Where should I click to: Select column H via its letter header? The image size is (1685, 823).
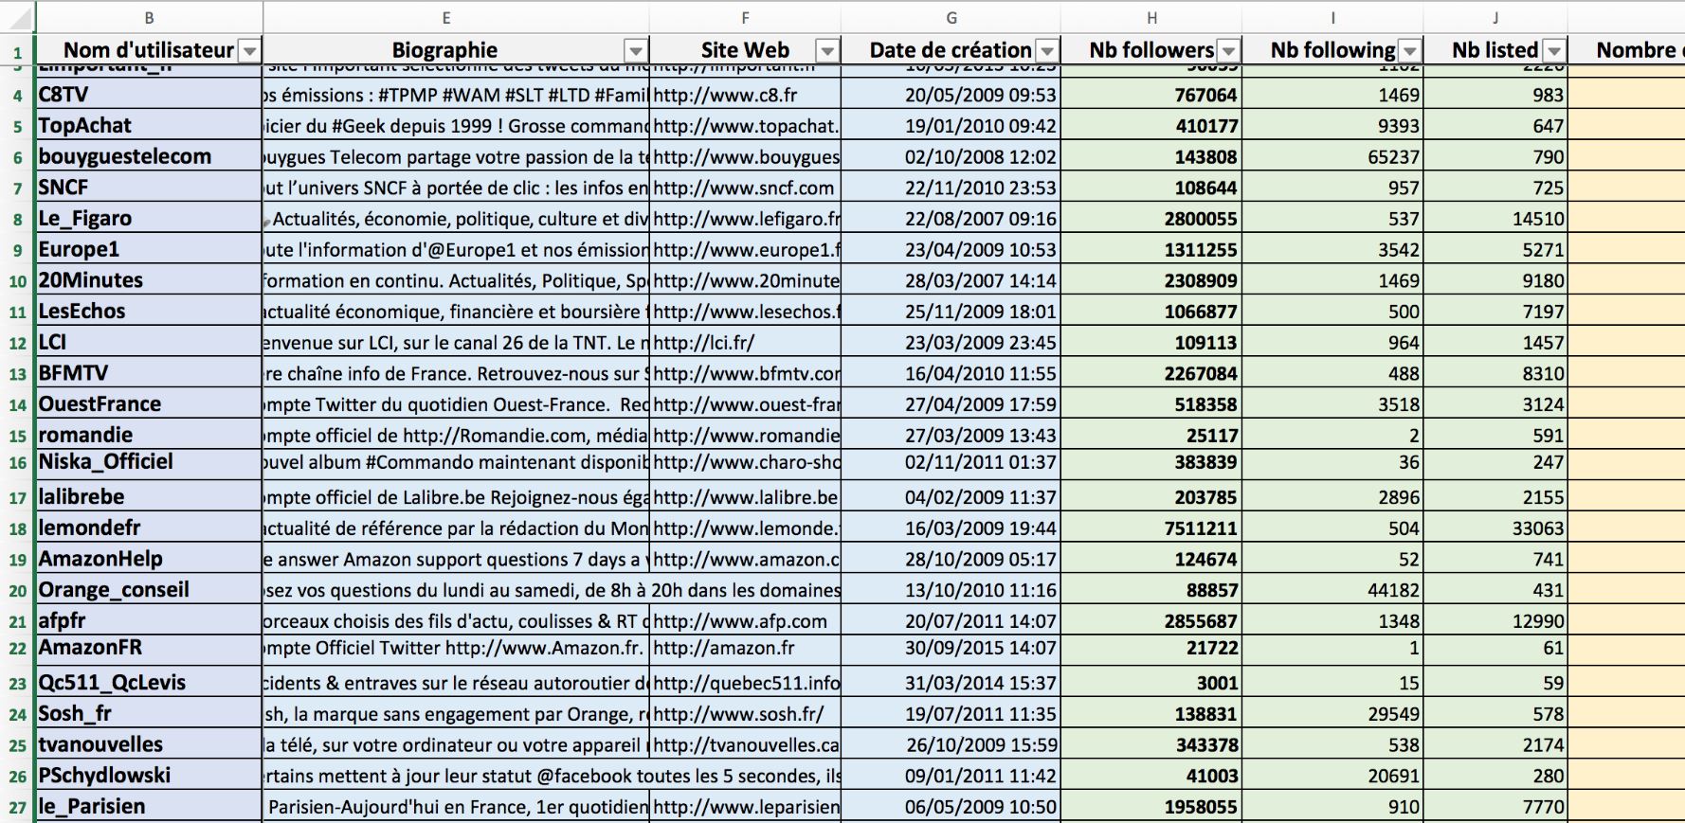[x=1151, y=18]
